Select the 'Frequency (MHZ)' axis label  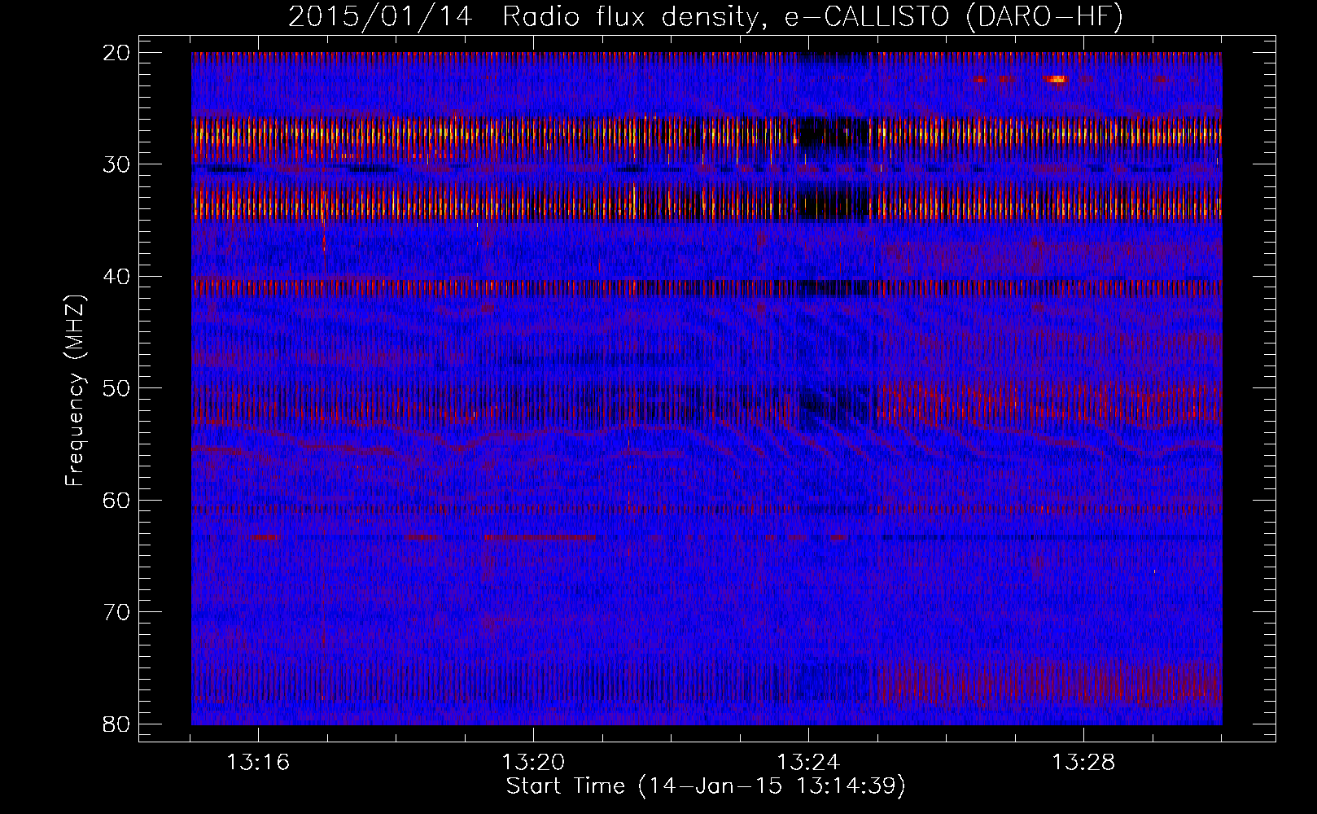coord(75,390)
